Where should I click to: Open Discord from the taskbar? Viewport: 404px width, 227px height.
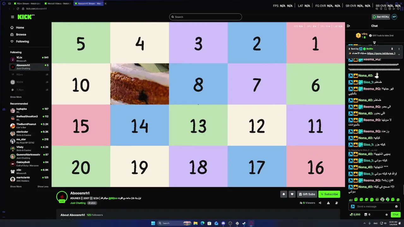223,223
